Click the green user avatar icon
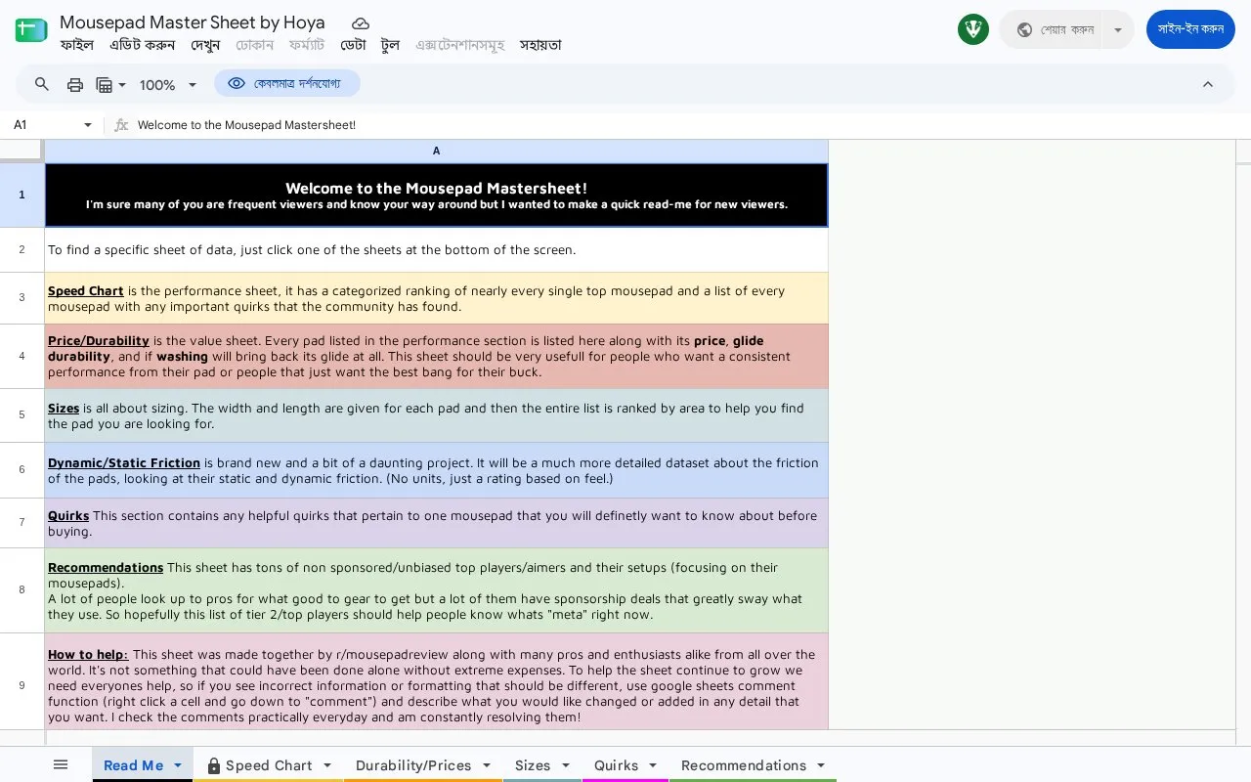Image resolution: width=1251 pixels, height=782 pixels. (x=973, y=29)
